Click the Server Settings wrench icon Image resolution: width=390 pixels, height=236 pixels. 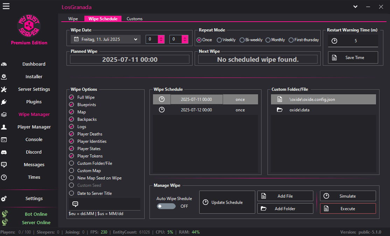click(4, 89)
